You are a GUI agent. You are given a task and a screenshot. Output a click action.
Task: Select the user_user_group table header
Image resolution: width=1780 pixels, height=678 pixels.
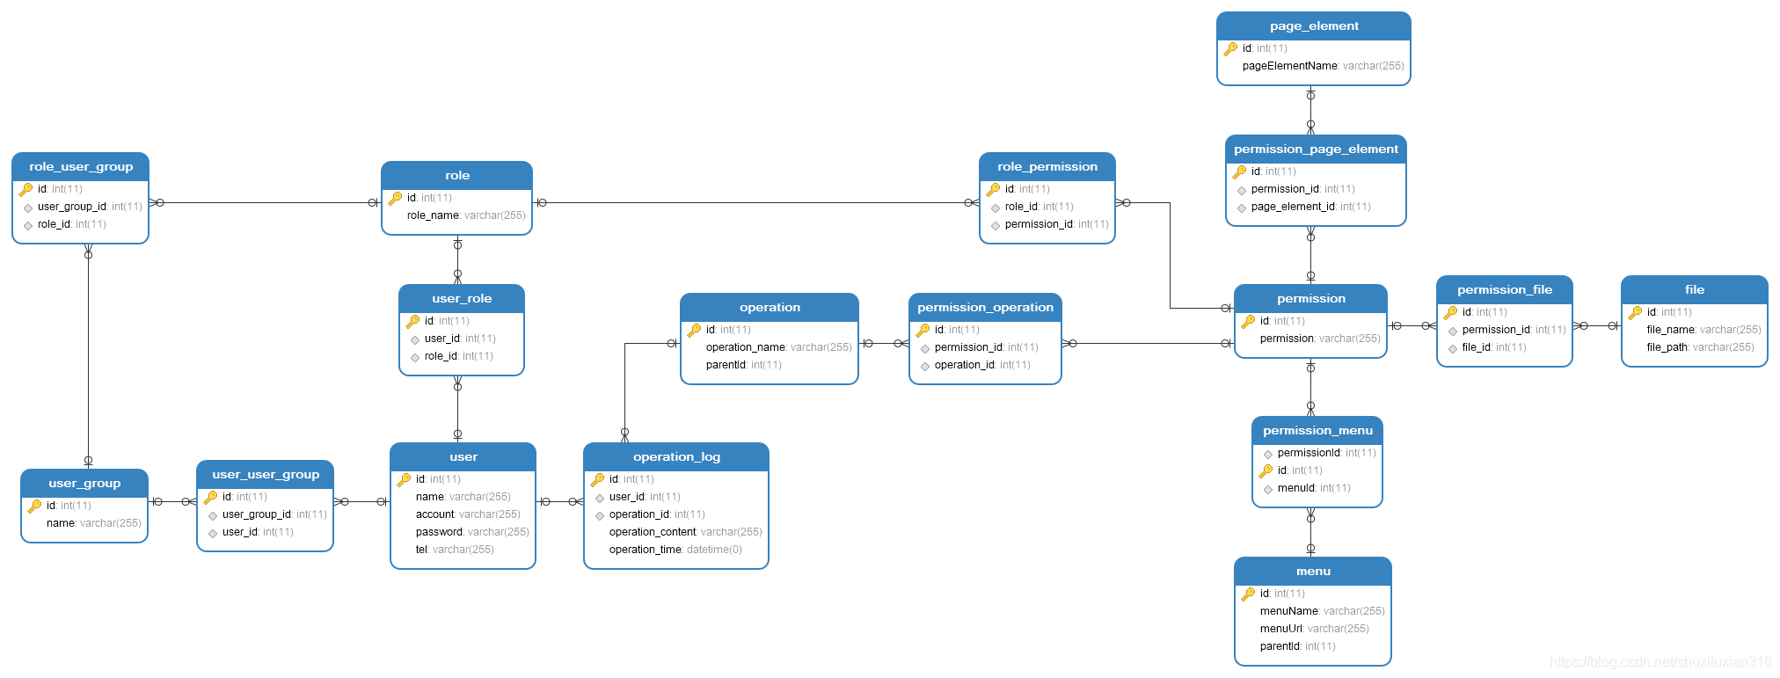[266, 475]
